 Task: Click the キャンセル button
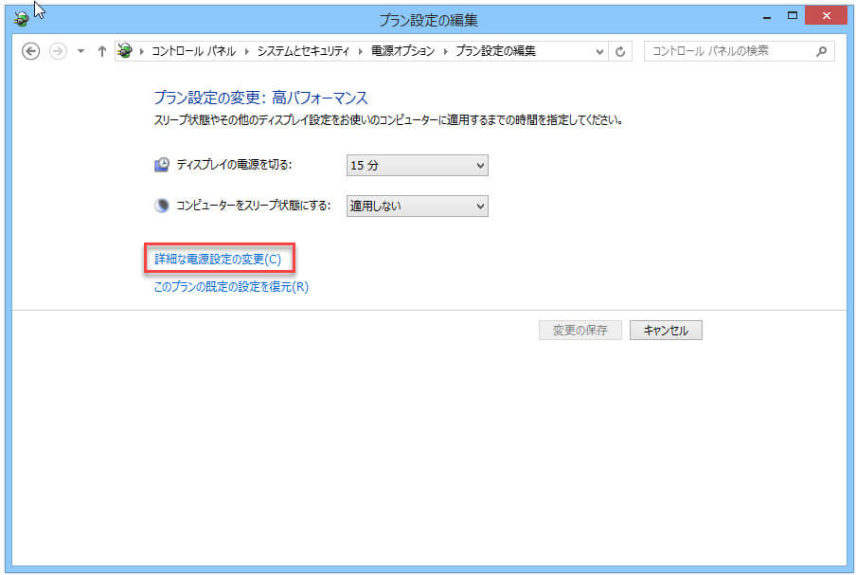pos(666,330)
